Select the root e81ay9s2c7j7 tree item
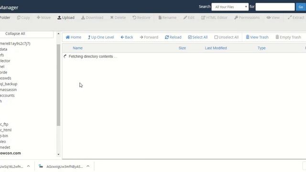The height and width of the screenshot is (172, 306). pos(15,43)
